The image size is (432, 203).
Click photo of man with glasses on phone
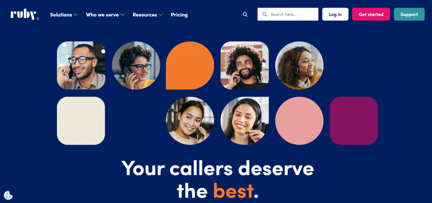pos(81,66)
